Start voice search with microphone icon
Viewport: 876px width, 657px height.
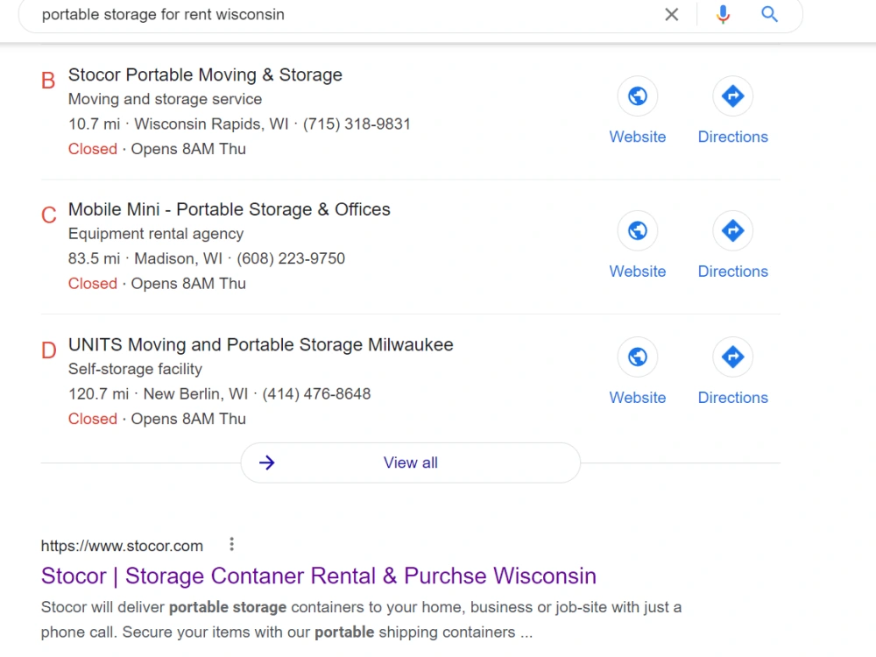tap(723, 15)
